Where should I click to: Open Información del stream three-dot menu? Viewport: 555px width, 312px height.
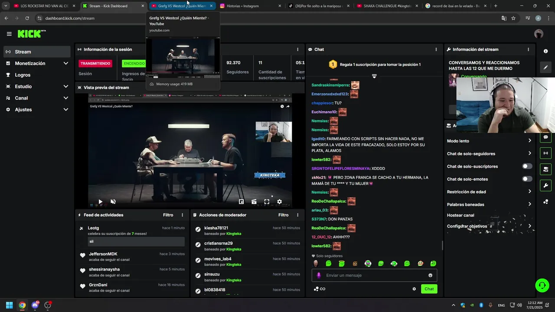(x=528, y=49)
